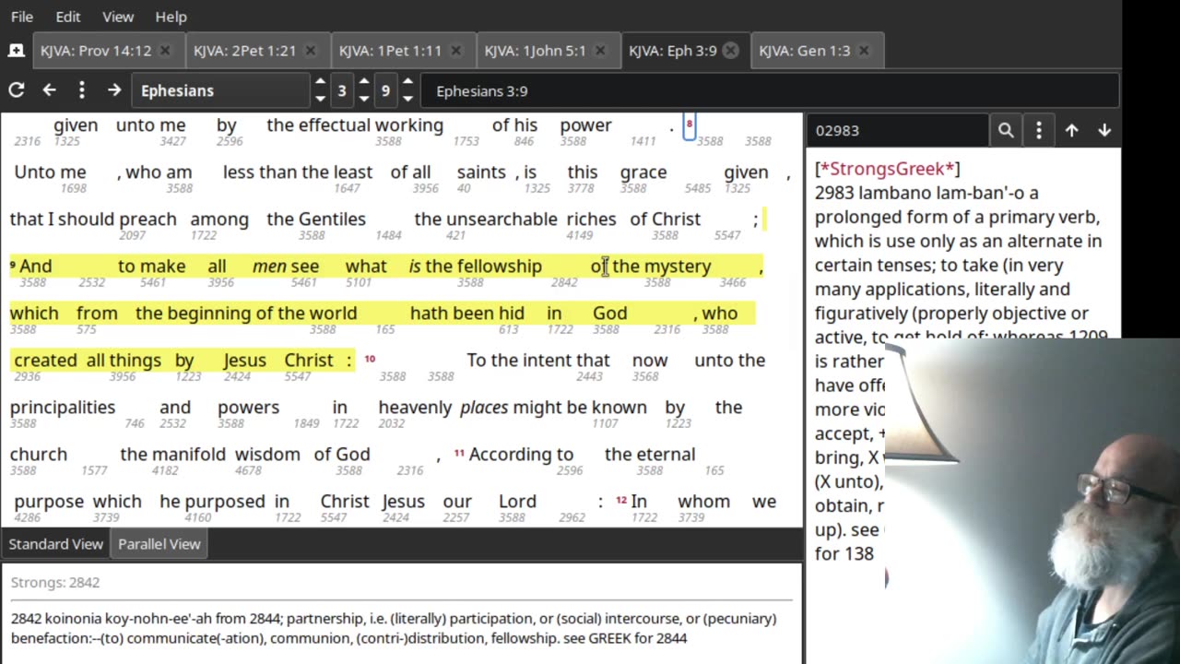Click the verse number 9 field

385,90
